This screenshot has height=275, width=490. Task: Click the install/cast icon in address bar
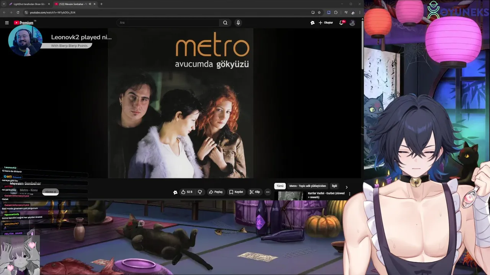coord(313,12)
